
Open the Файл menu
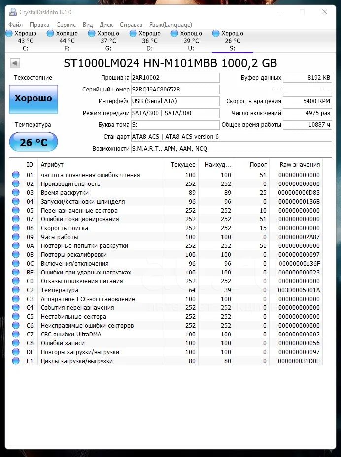15,25
